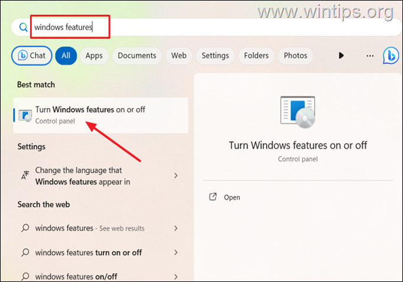This screenshot has height=282, width=403.
Task: Click the search icon beside windows features web result
Action: (25, 228)
